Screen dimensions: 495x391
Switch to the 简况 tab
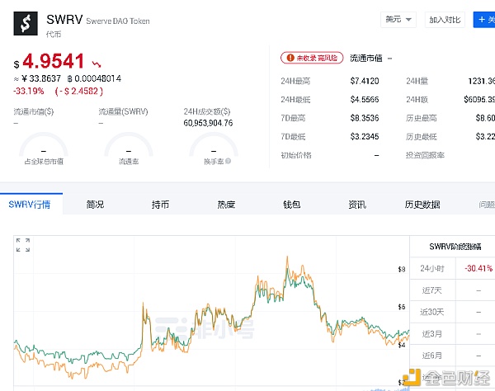(x=95, y=205)
